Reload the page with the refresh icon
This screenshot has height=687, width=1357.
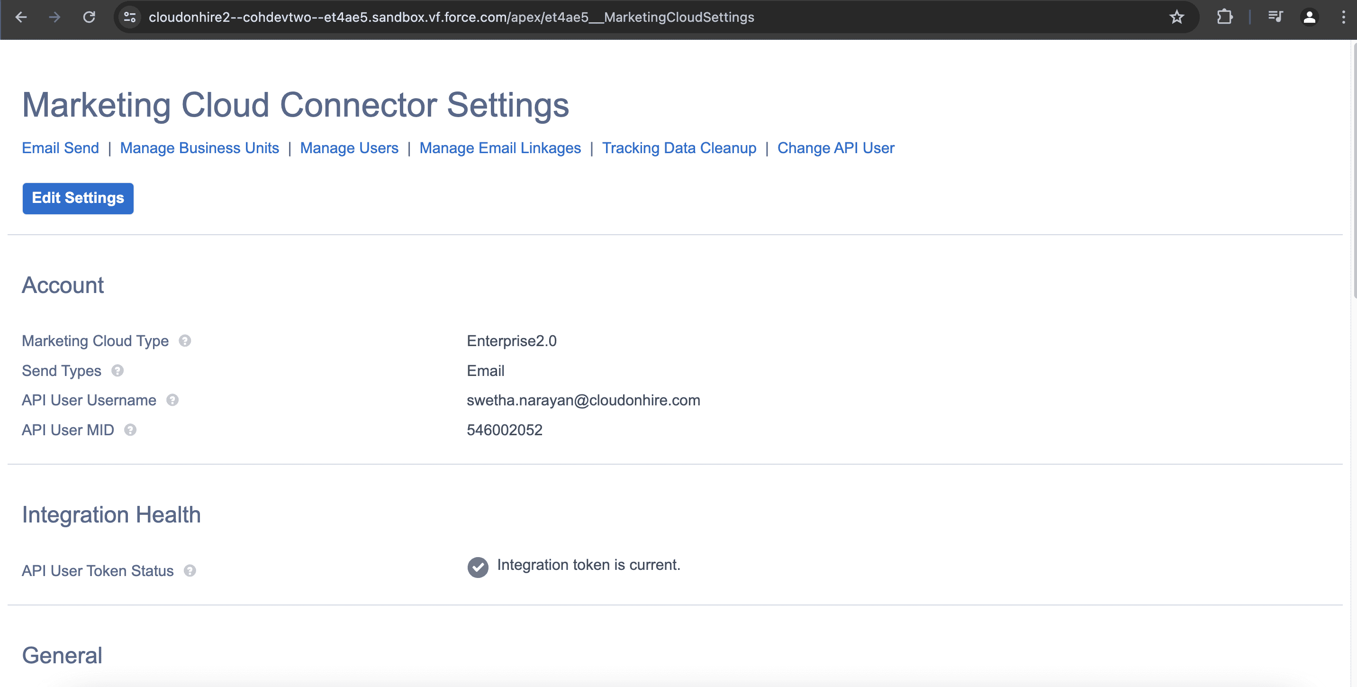(89, 18)
